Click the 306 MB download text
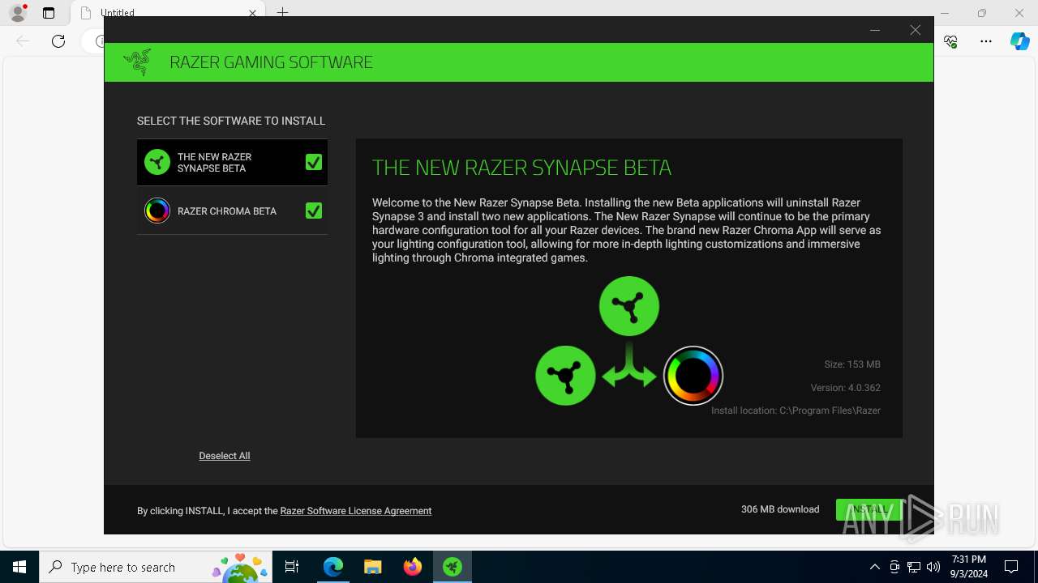The width and height of the screenshot is (1038, 583). 780,509
